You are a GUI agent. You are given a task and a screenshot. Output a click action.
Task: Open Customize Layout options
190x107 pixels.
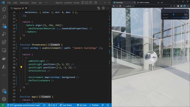tap(96, 3)
